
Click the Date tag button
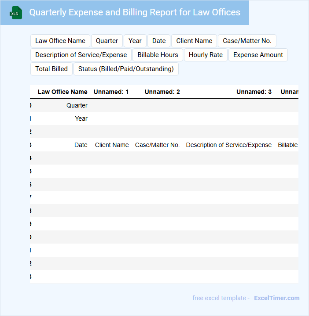coord(159,41)
